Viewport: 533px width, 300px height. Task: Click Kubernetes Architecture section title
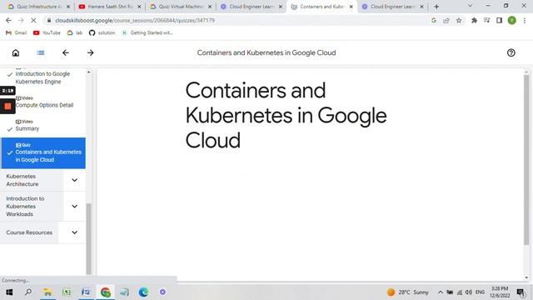click(x=22, y=180)
